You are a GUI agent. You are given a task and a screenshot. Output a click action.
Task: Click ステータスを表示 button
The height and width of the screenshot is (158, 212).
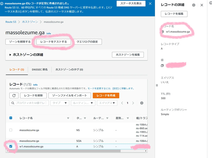[x=131, y=3]
